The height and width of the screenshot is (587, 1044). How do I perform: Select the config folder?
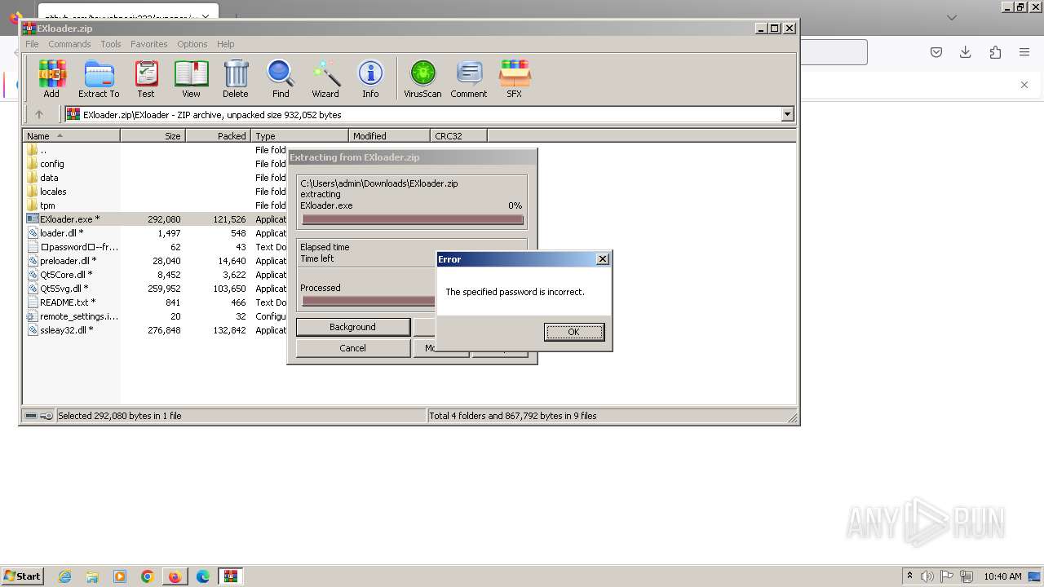point(52,164)
